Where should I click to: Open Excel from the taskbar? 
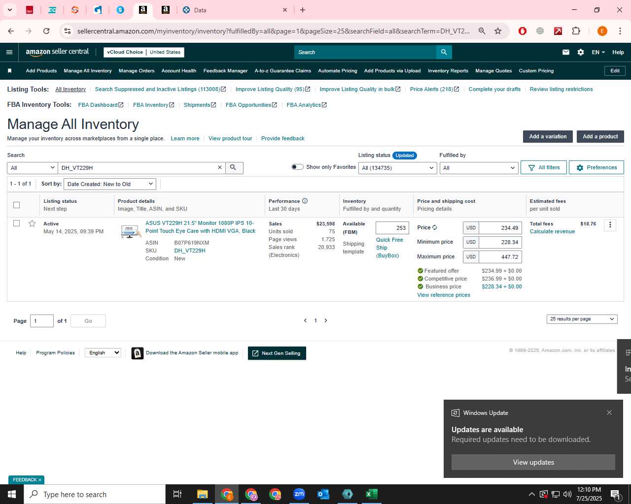point(372,494)
